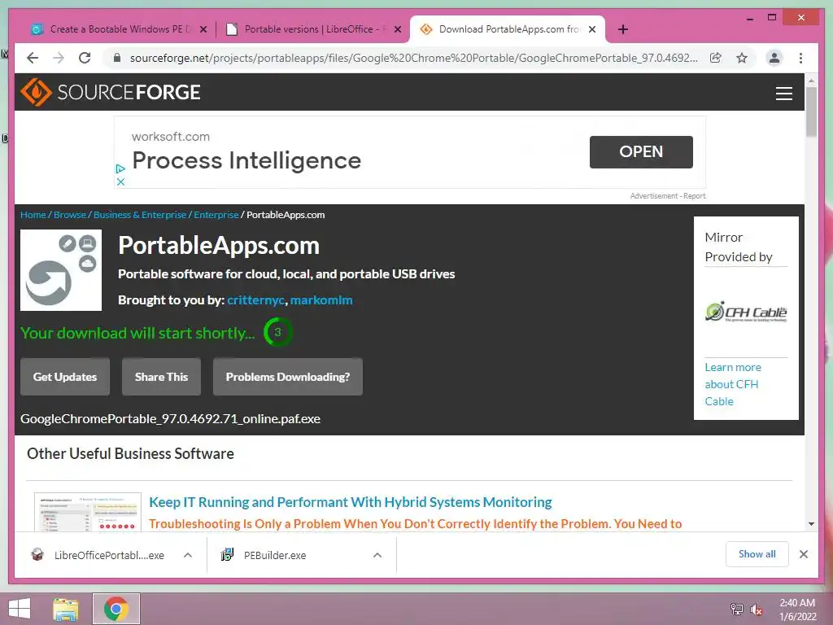The height and width of the screenshot is (625, 833).
Task: Expand PEBuilder.exe download options chevron
Action: (x=377, y=555)
